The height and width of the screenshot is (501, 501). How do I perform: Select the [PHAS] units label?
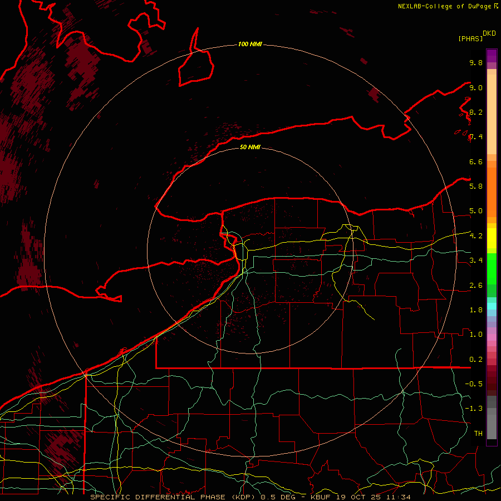[x=470, y=38]
